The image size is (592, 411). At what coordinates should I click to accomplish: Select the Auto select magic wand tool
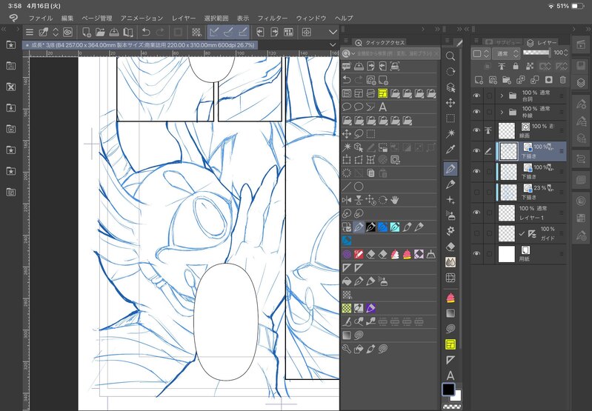(450, 133)
